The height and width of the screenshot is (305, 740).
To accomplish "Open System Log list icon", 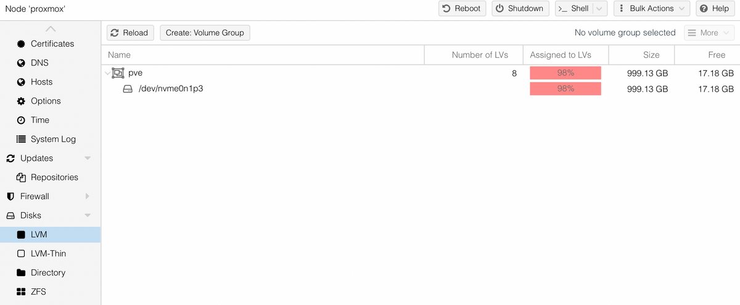I will pyautogui.click(x=21, y=139).
